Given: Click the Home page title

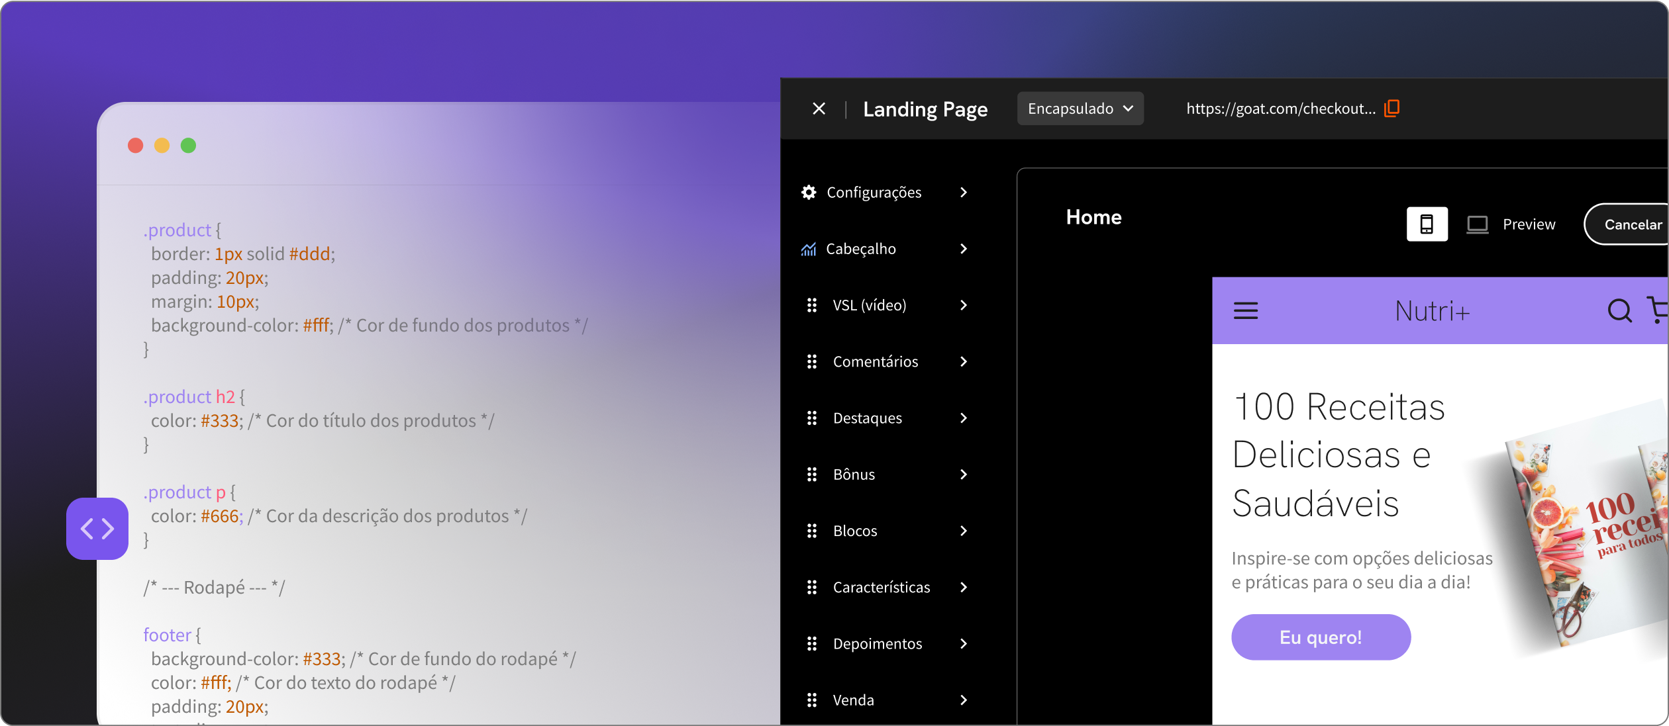Looking at the screenshot, I should point(1094,217).
